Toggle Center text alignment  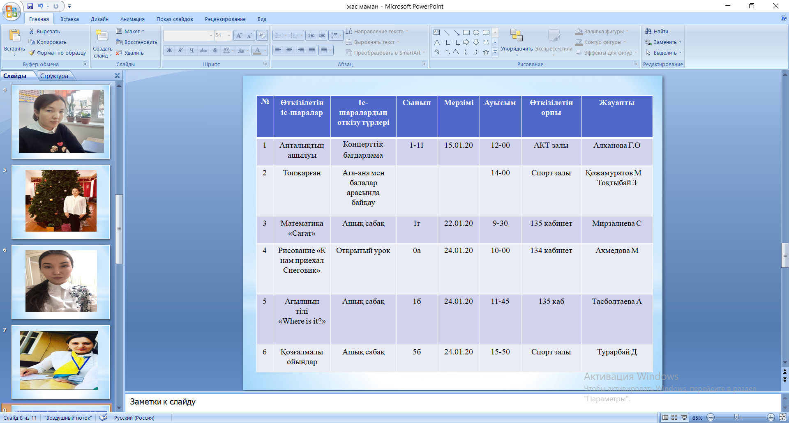tap(289, 50)
